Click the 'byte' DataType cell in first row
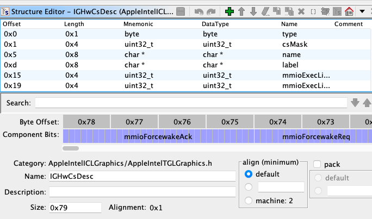This screenshot has height=219, width=372. [x=210, y=34]
